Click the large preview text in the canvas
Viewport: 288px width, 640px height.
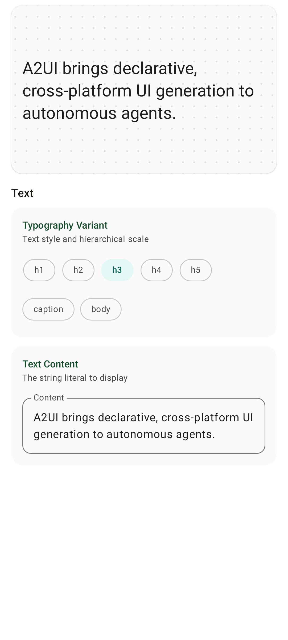(x=138, y=91)
